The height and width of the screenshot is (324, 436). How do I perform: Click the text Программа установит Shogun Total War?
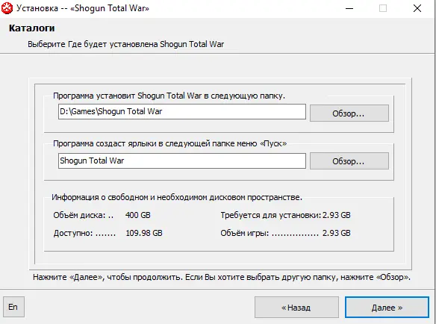pos(169,96)
